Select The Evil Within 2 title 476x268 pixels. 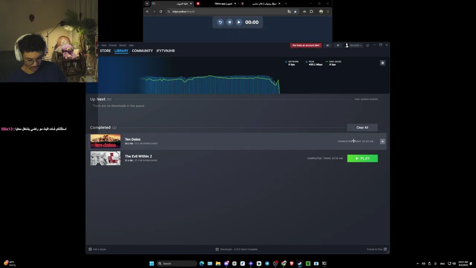pos(138,156)
